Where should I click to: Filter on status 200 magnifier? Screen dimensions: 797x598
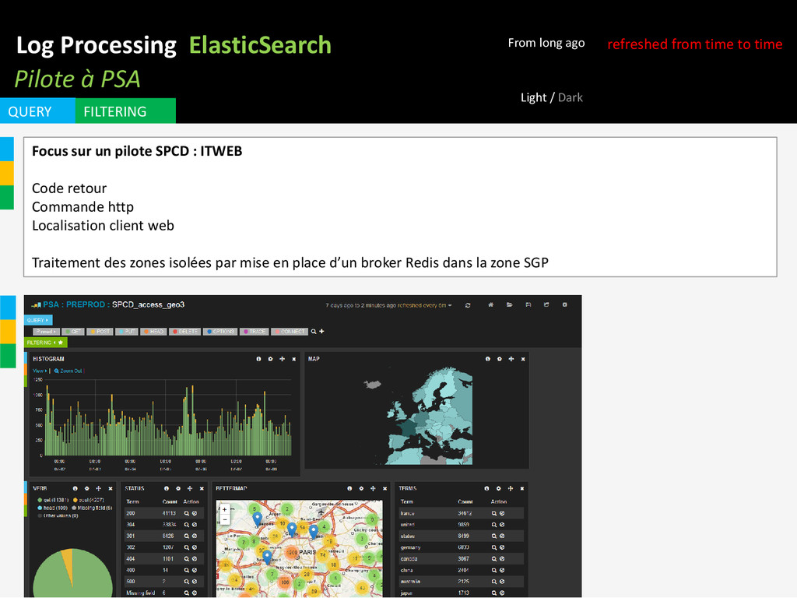(x=187, y=514)
